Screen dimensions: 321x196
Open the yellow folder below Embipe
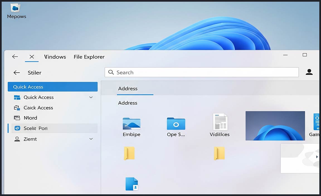click(129, 153)
